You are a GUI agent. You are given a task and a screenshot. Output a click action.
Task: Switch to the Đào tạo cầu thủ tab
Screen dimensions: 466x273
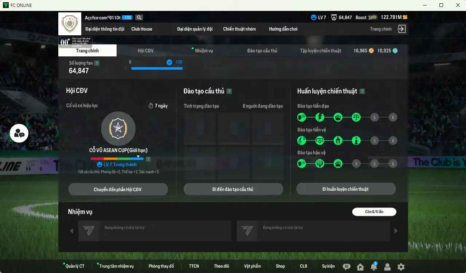tap(262, 51)
